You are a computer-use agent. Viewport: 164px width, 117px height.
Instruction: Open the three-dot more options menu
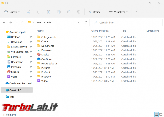[136, 12]
